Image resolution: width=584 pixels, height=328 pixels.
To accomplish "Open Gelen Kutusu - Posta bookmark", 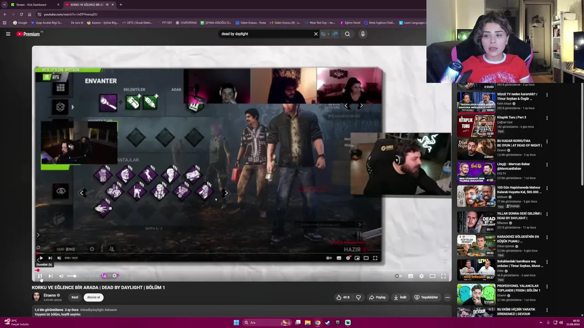I will pyautogui.click(x=250, y=23).
